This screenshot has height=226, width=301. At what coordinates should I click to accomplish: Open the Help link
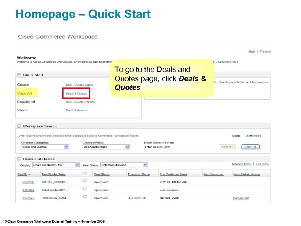[x=252, y=51]
